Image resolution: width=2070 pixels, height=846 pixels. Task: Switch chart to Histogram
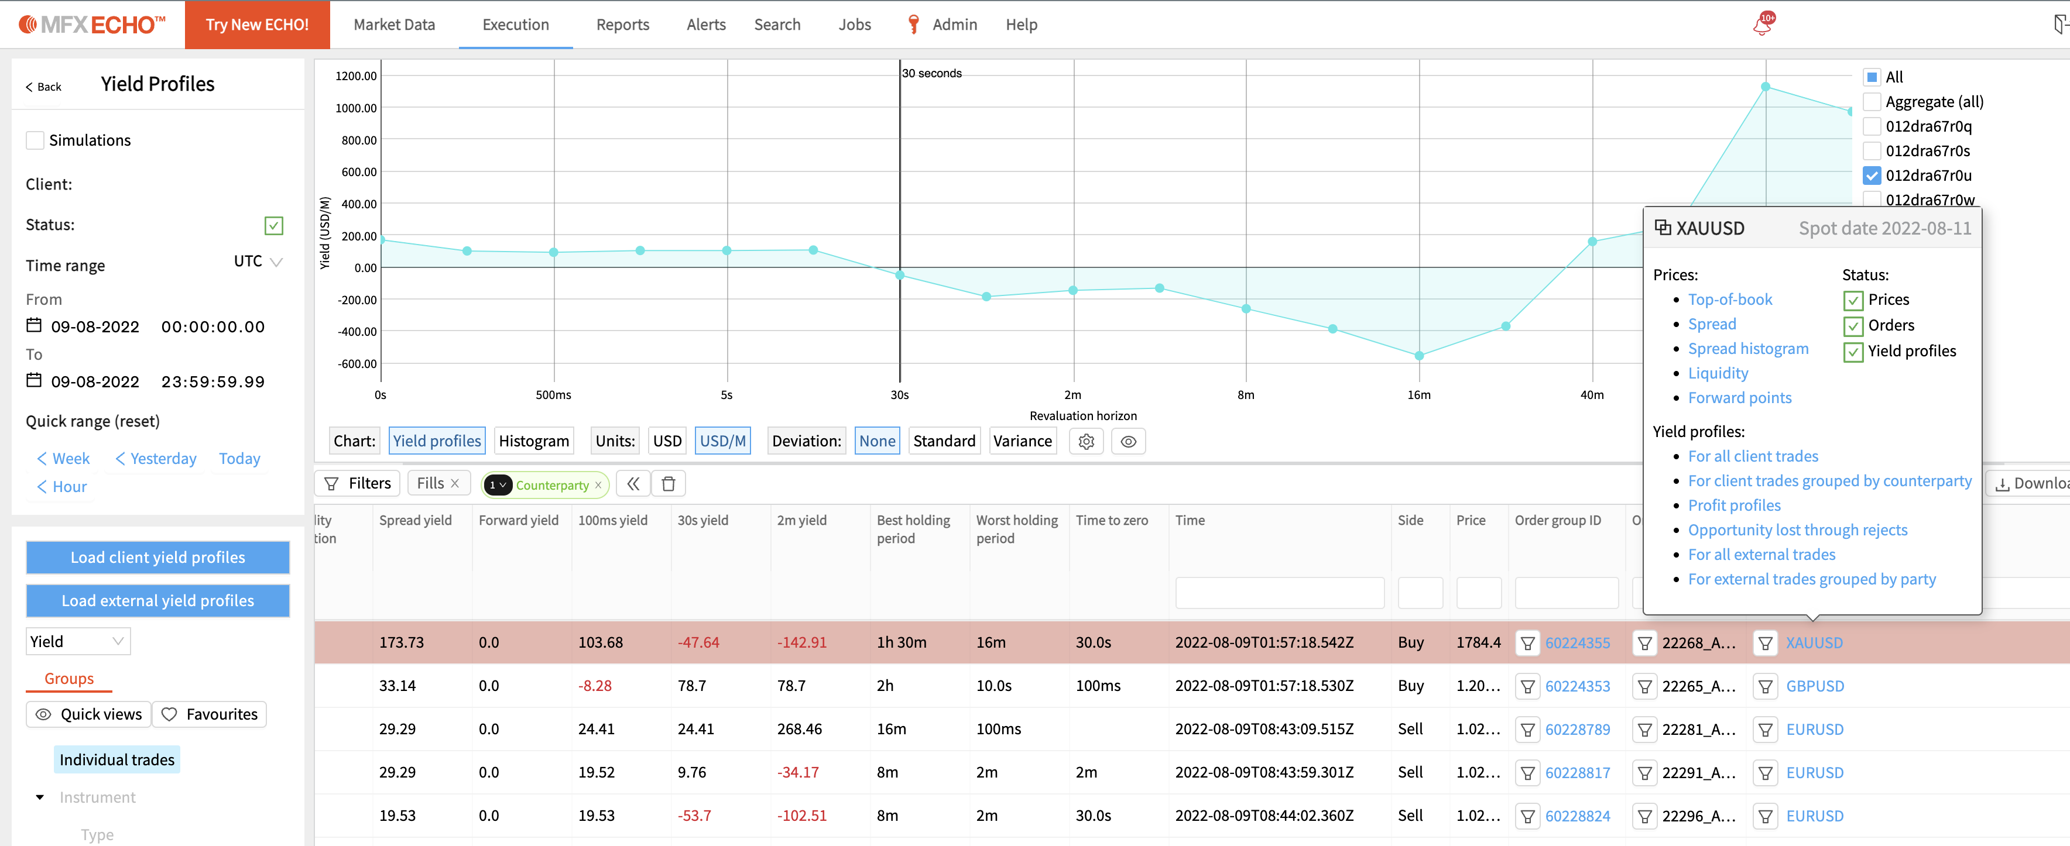coord(533,441)
